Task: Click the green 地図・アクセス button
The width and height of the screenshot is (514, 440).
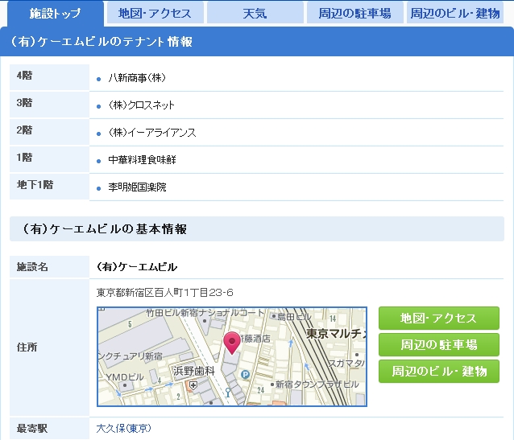Action: click(x=439, y=319)
